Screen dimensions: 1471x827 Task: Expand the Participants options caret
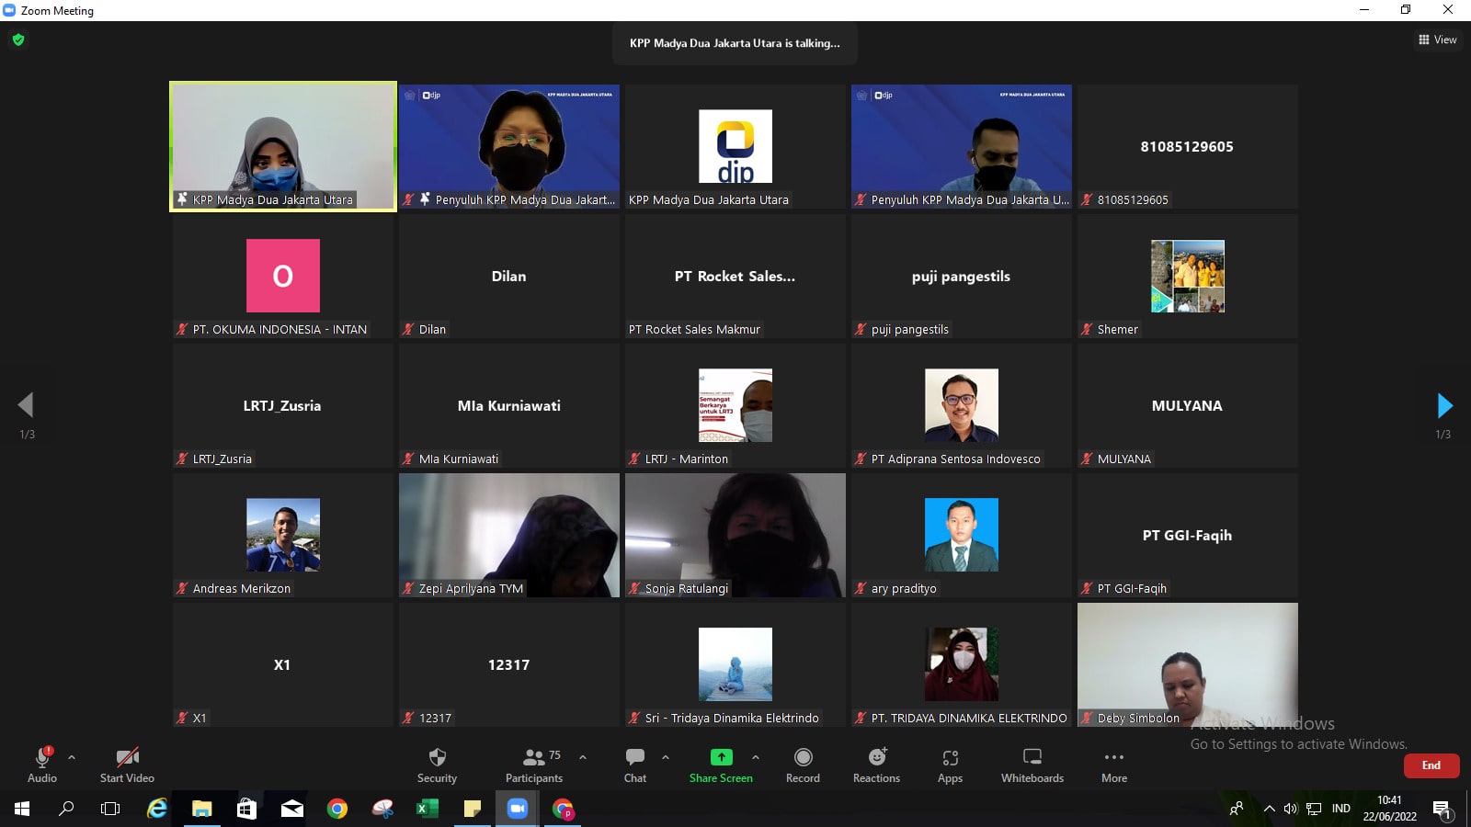(583, 757)
